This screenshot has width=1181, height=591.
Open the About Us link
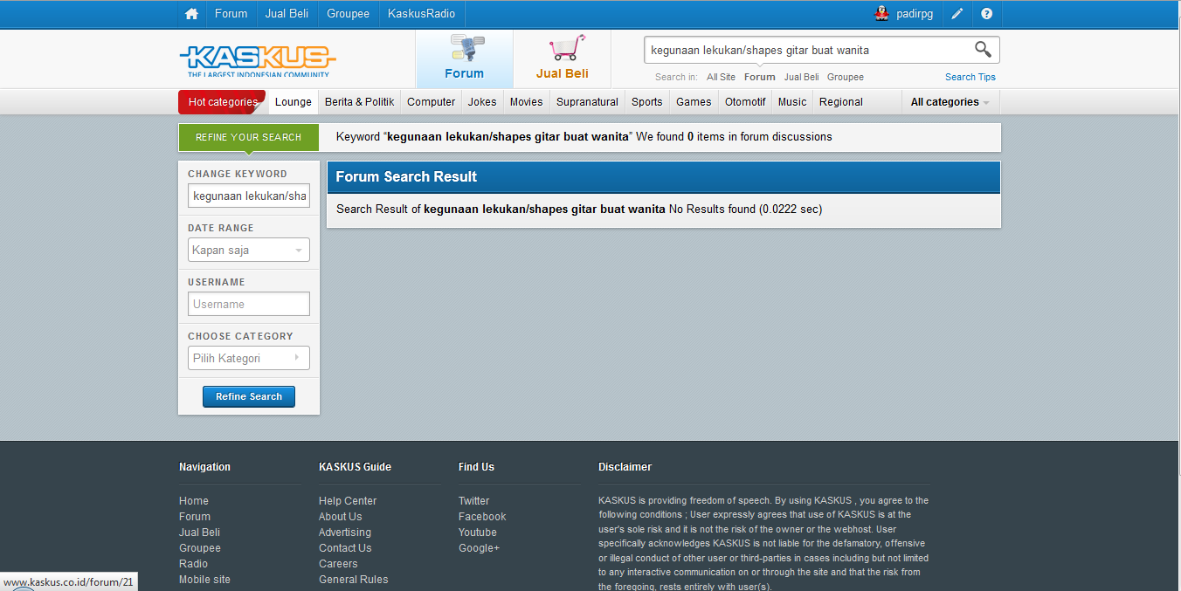(x=340, y=517)
